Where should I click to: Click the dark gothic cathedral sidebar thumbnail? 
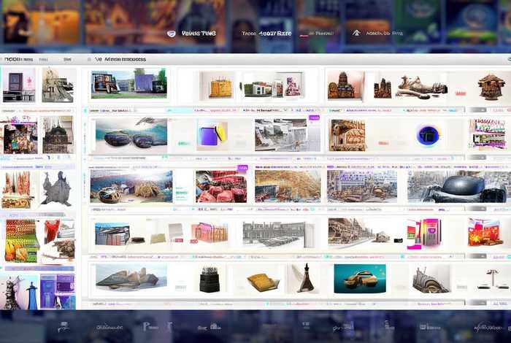click(55, 134)
